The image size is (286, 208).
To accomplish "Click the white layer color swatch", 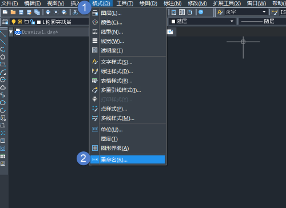I will (x=39, y=22).
